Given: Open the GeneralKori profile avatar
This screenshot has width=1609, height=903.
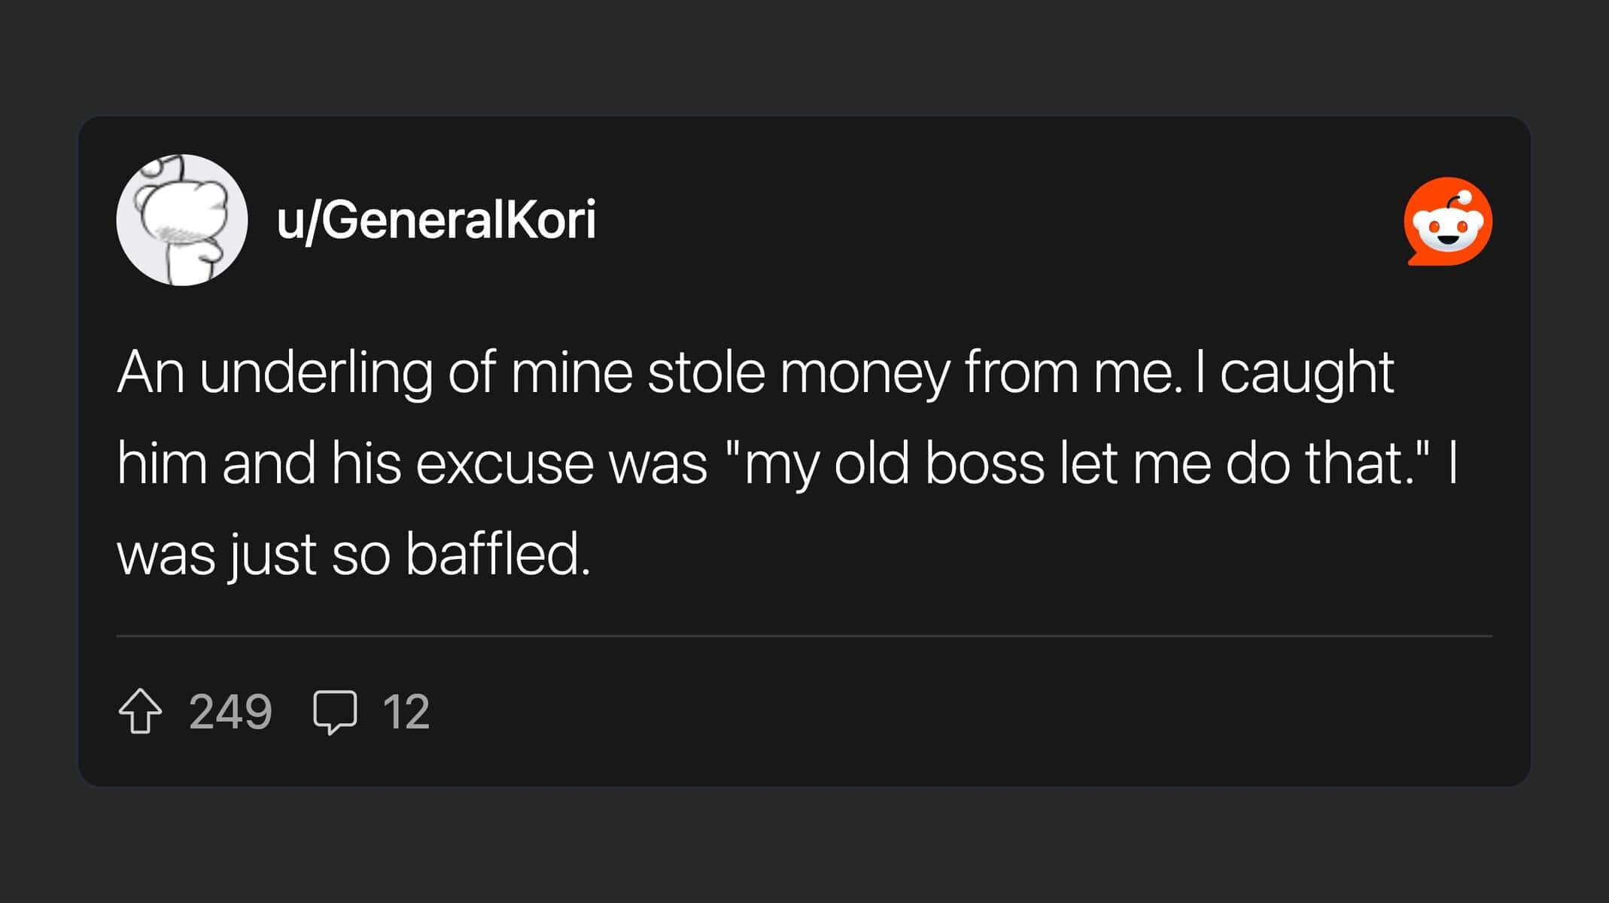Looking at the screenshot, I should tap(182, 220).
